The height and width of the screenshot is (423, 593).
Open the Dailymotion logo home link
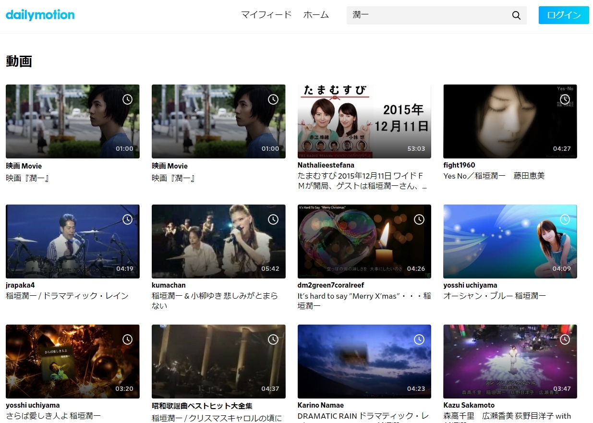coord(40,15)
